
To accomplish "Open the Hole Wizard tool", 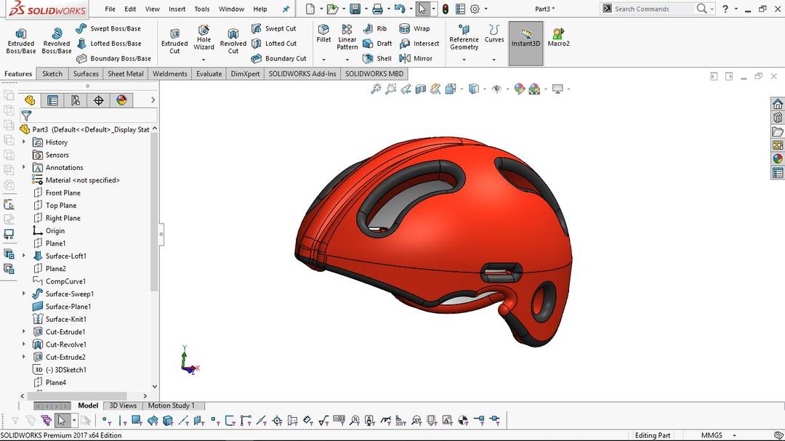I will pos(204,40).
